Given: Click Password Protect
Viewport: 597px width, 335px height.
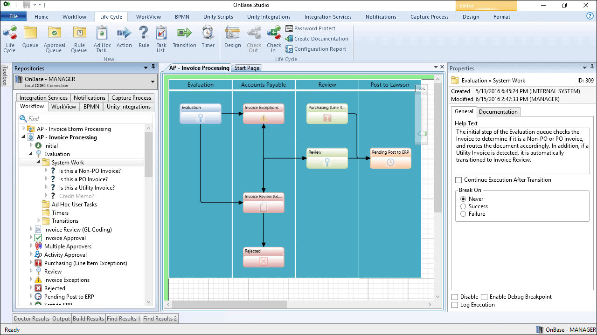Looking at the screenshot, I should pos(310,28).
